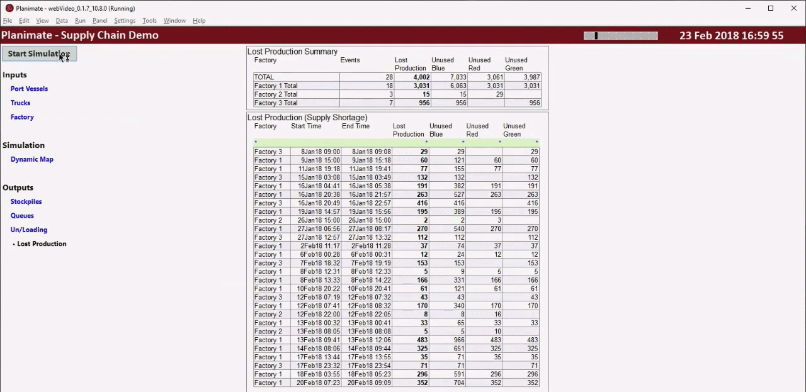Select Lost Production in the sidebar
Screen dimensions: 806x392
click(x=42, y=244)
